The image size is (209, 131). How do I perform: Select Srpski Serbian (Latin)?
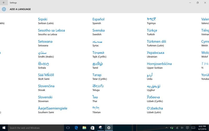46,21
